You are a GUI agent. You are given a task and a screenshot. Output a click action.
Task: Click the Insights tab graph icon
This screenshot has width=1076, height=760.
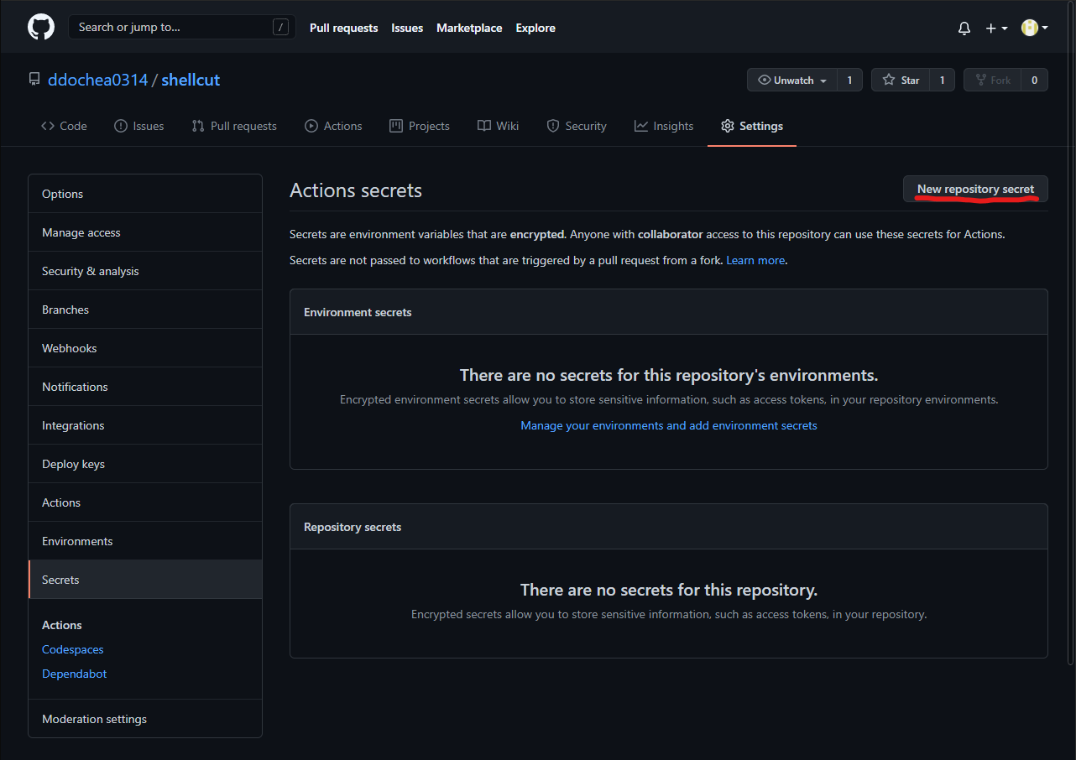pos(641,126)
